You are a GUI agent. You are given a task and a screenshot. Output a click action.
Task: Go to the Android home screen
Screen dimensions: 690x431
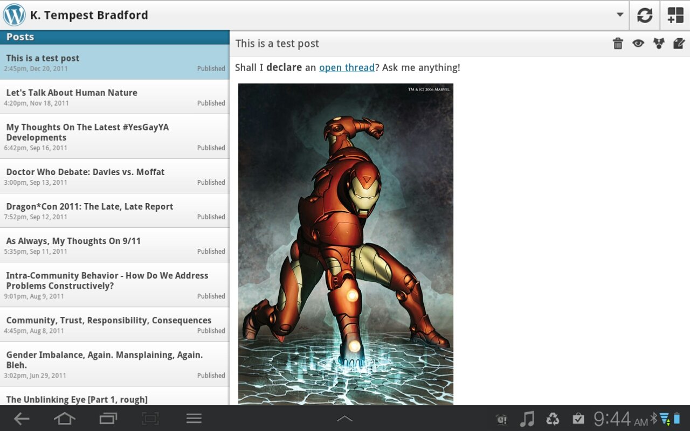tap(64, 419)
